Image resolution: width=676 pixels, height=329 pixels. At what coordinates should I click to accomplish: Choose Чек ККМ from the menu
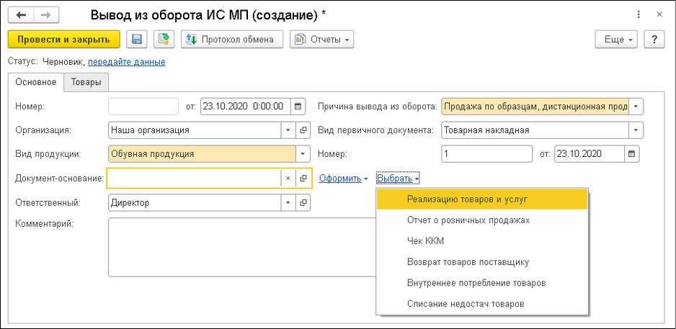coord(425,241)
